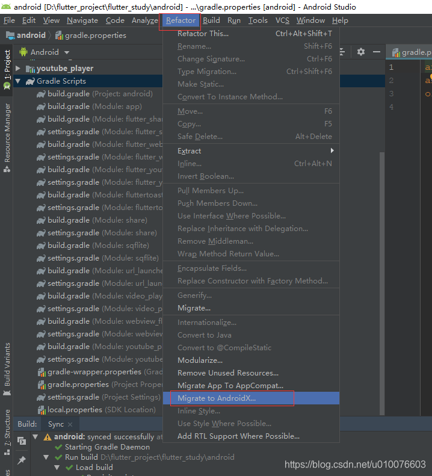
Task: Switch to the gradle.properties editor tab
Action: point(409,52)
